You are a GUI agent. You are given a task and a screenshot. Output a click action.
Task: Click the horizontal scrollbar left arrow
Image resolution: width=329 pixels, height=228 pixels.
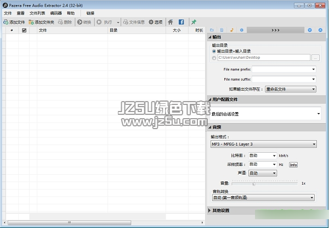[x=4, y=223]
